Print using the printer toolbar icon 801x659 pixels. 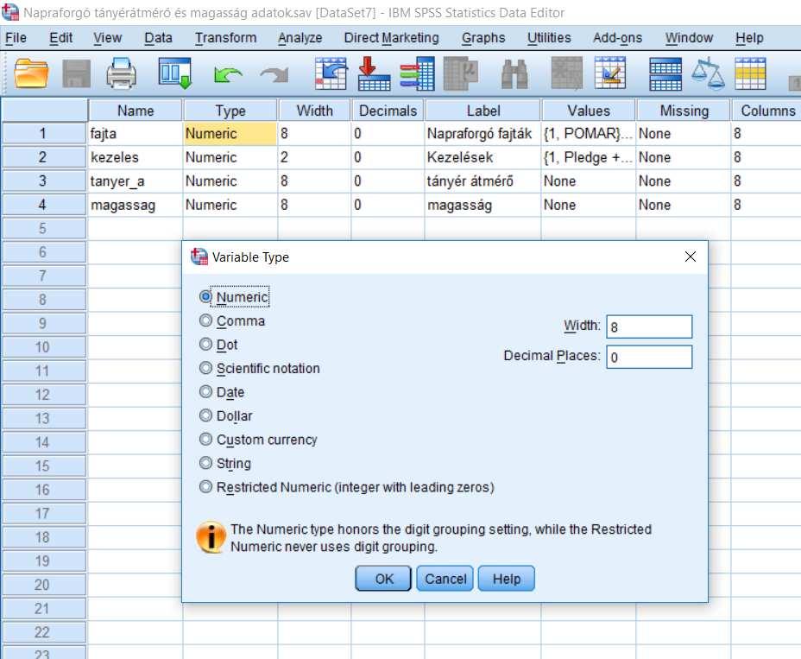121,73
